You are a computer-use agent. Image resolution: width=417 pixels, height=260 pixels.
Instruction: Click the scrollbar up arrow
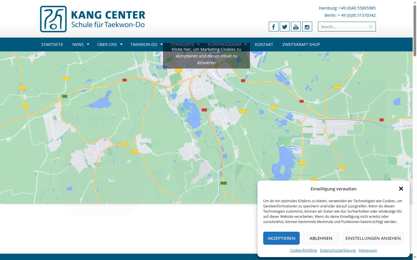click(415, 2)
